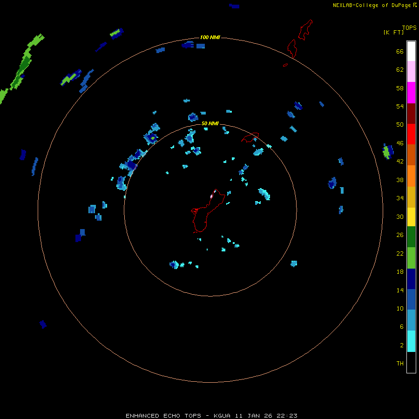
Task: Click the legend value '50'
Action: pos(400,124)
